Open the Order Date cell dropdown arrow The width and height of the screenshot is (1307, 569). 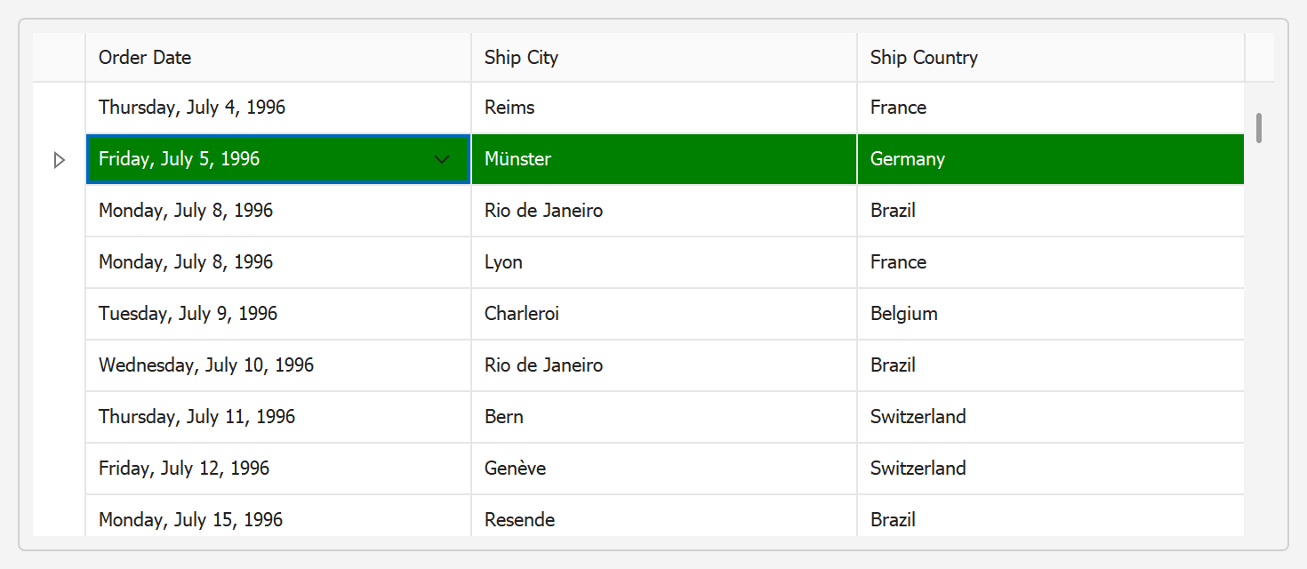pyautogui.click(x=442, y=160)
